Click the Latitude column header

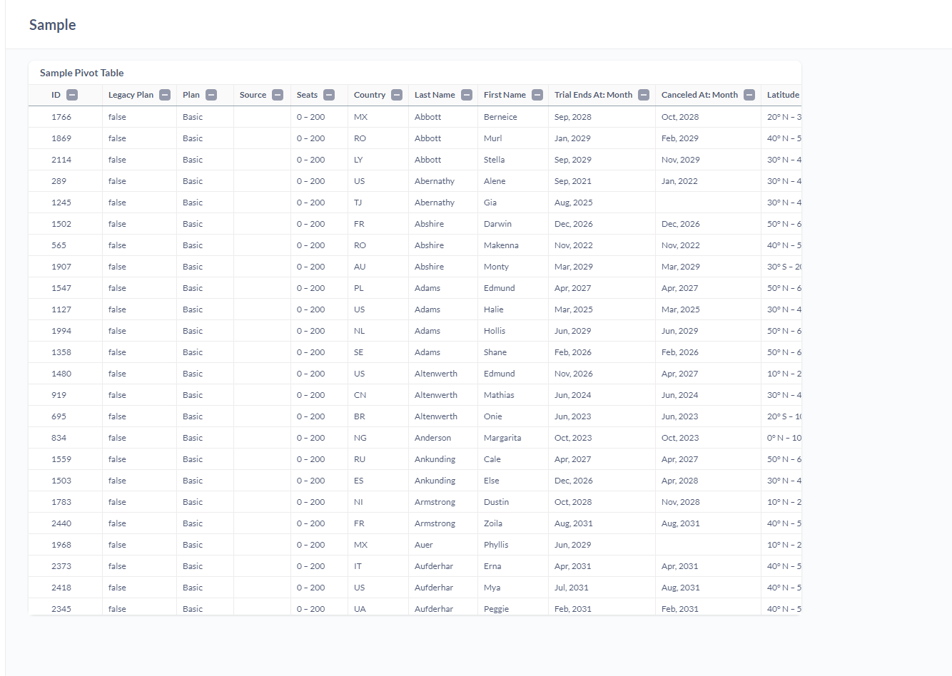click(782, 94)
